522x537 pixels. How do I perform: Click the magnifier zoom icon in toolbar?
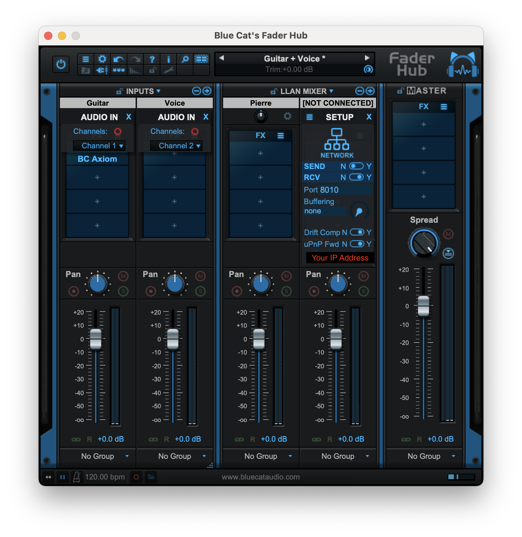(x=185, y=59)
